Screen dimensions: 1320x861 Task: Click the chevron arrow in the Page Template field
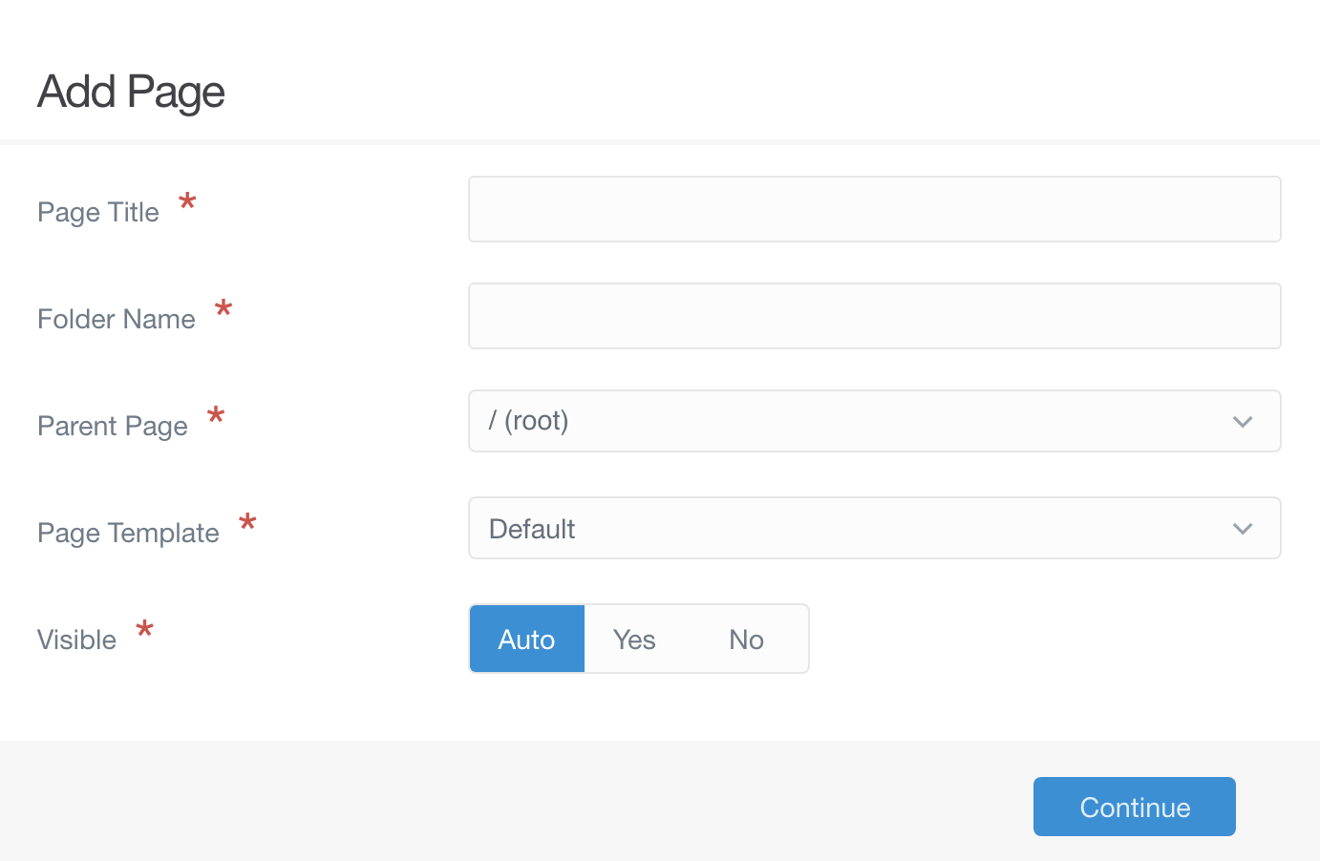point(1242,529)
